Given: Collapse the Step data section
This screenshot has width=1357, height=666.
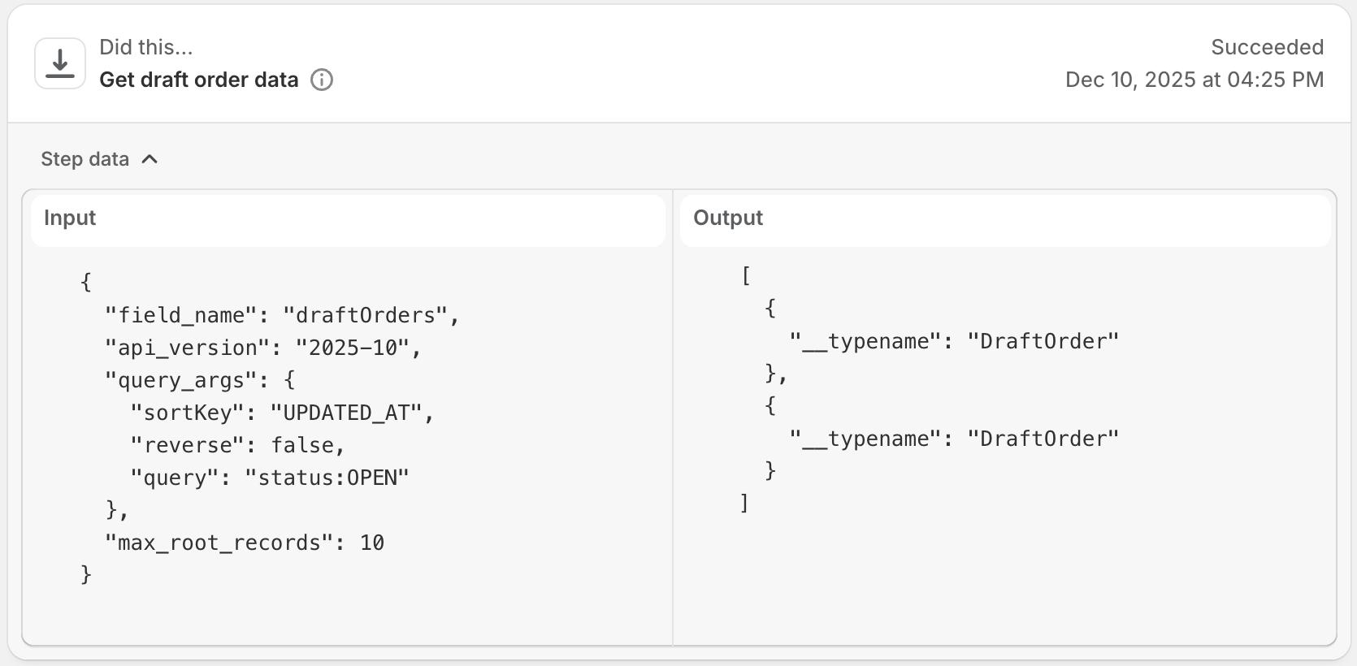Looking at the screenshot, I should click(x=99, y=159).
